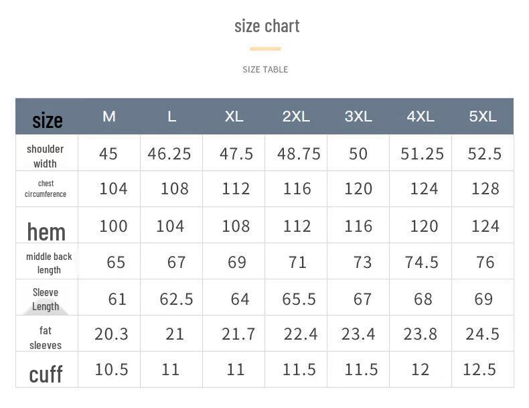Click the SIZE TABLE subtitle text
Image resolution: width=529 pixels, height=408 pixels.
(265, 69)
